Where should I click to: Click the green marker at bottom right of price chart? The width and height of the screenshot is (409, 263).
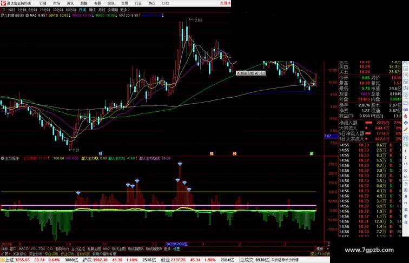tap(312, 154)
